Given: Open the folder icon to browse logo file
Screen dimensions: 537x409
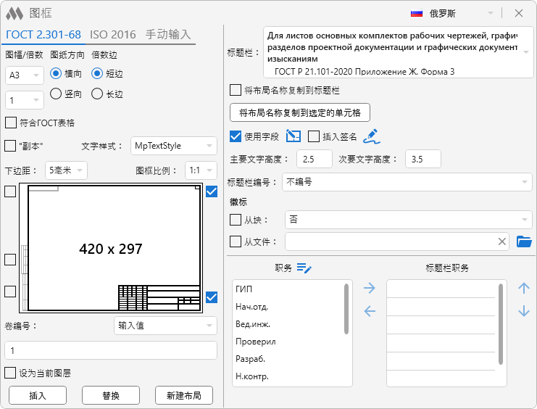Looking at the screenshot, I should click(x=524, y=241).
